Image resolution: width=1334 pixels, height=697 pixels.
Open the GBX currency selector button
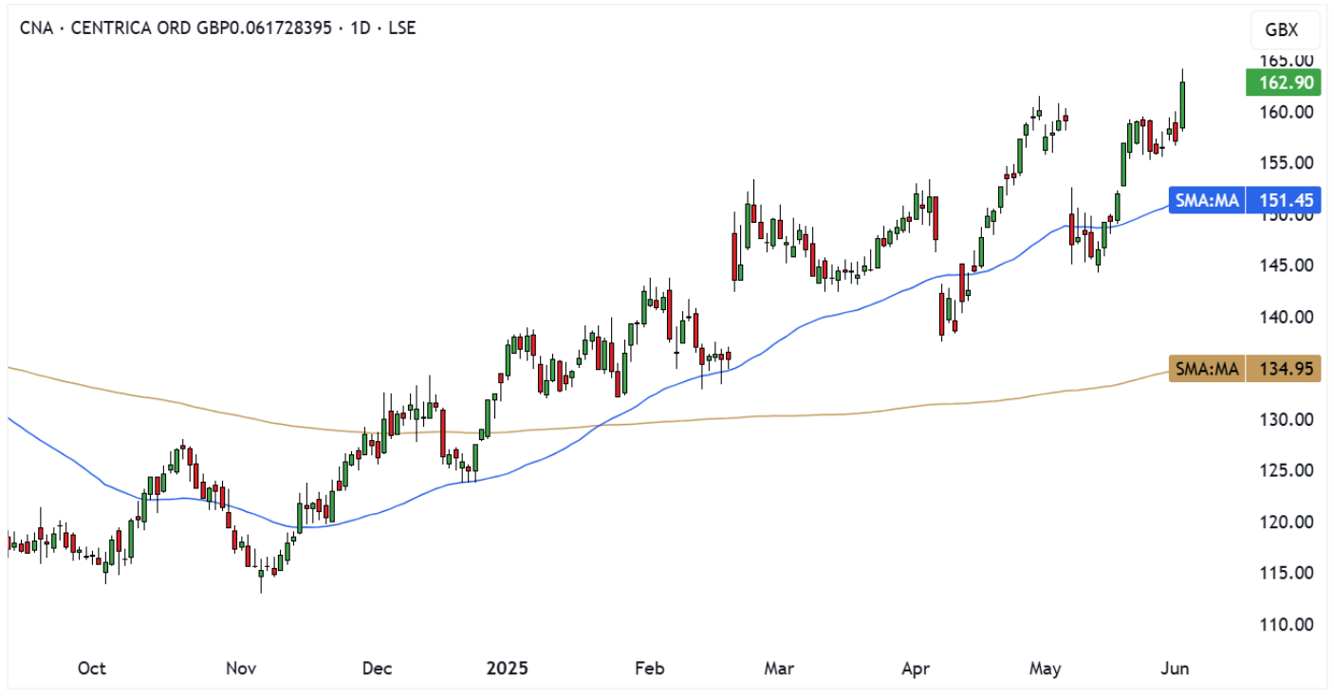click(1286, 29)
